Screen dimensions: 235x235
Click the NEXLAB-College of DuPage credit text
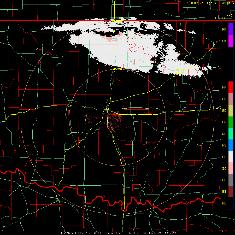209,3
